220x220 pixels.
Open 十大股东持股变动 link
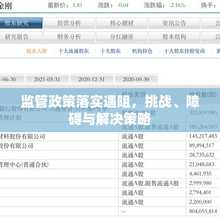pyautogui.click(x=184, y=51)
